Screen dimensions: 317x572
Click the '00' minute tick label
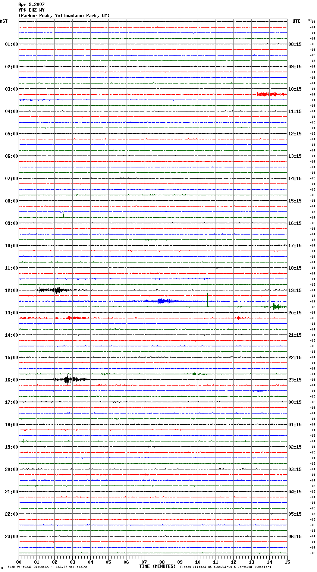(x=19, y=562)
